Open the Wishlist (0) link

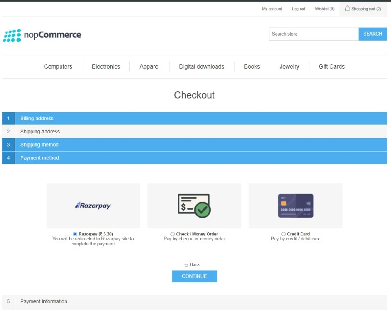coord(325,9)
